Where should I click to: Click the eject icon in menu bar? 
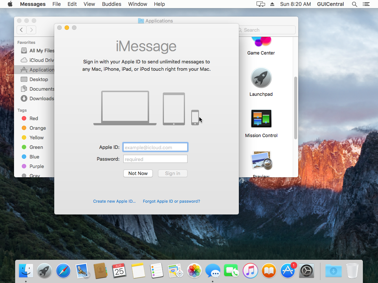tap(272, 4)
